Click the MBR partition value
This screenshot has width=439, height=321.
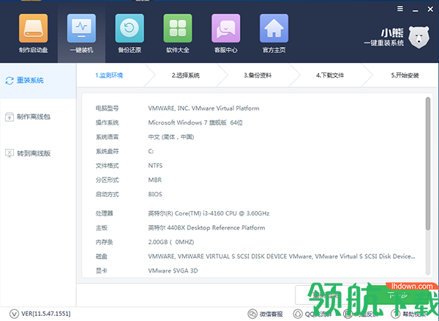pos(155,180)
